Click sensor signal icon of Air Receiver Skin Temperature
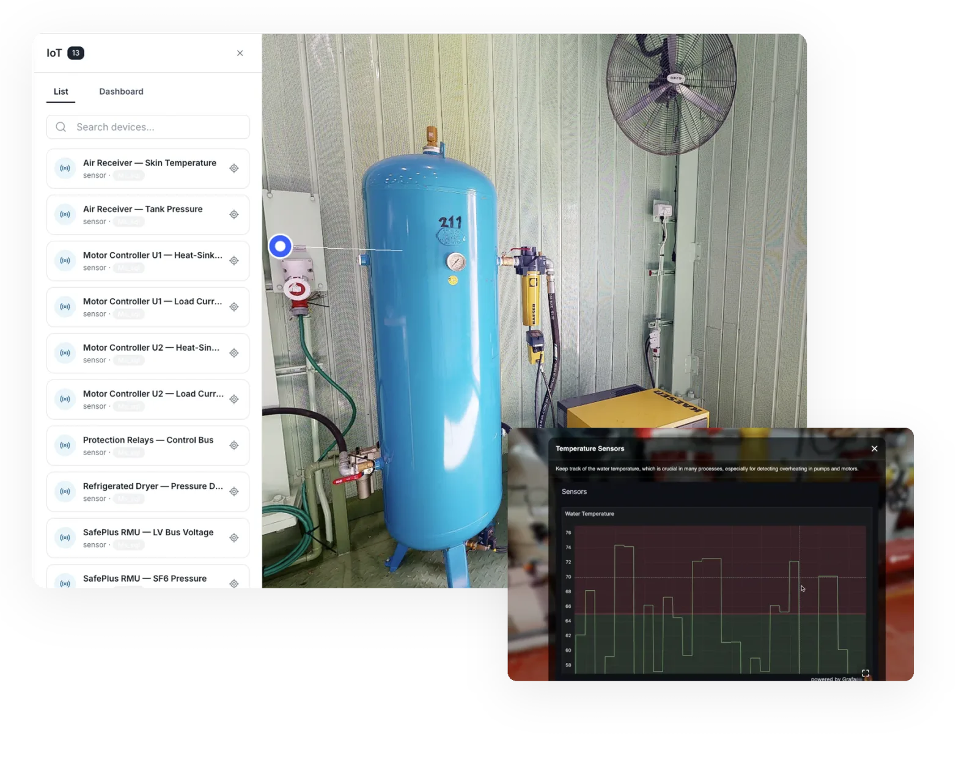This screenshot has height=757, width=978. 65,168
